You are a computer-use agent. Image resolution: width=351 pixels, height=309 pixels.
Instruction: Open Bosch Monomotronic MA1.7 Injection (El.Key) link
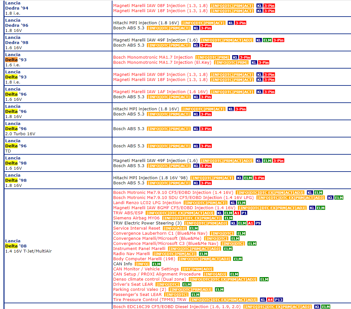tap(162, 63)
